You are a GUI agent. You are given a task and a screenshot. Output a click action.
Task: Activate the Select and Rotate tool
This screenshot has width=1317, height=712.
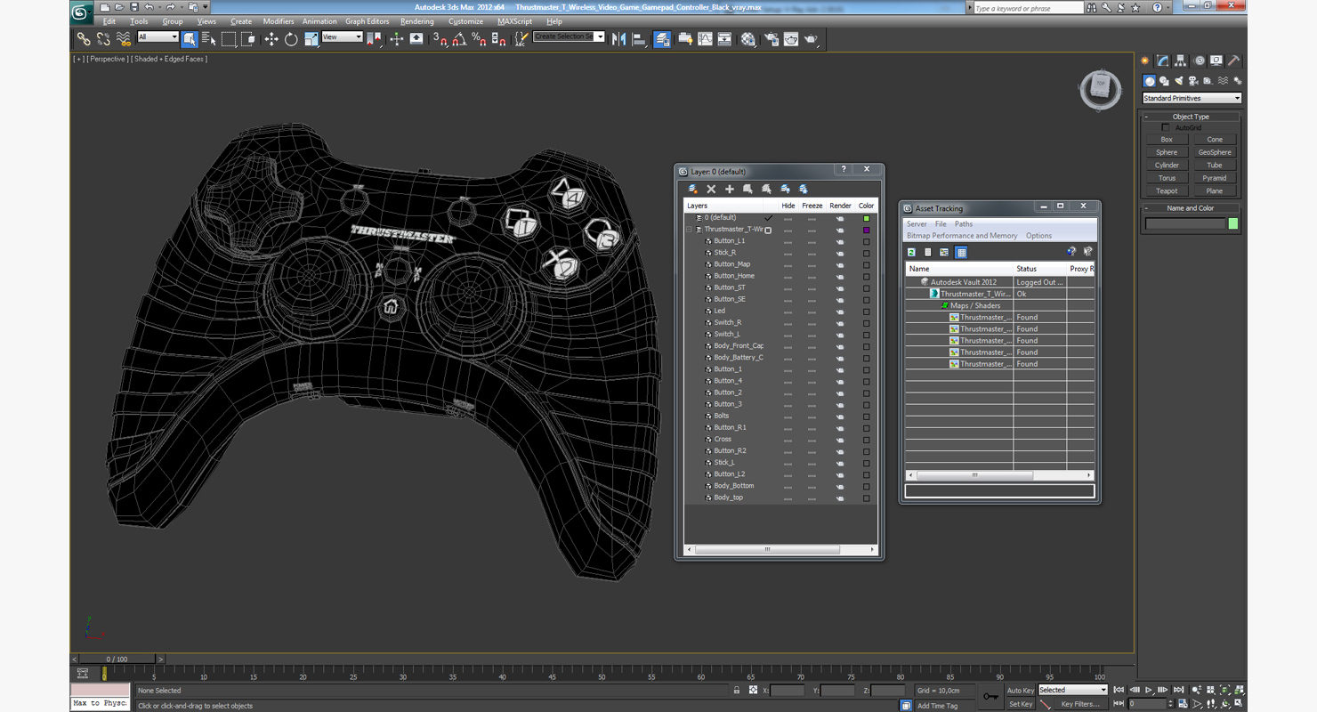[291, 39]
